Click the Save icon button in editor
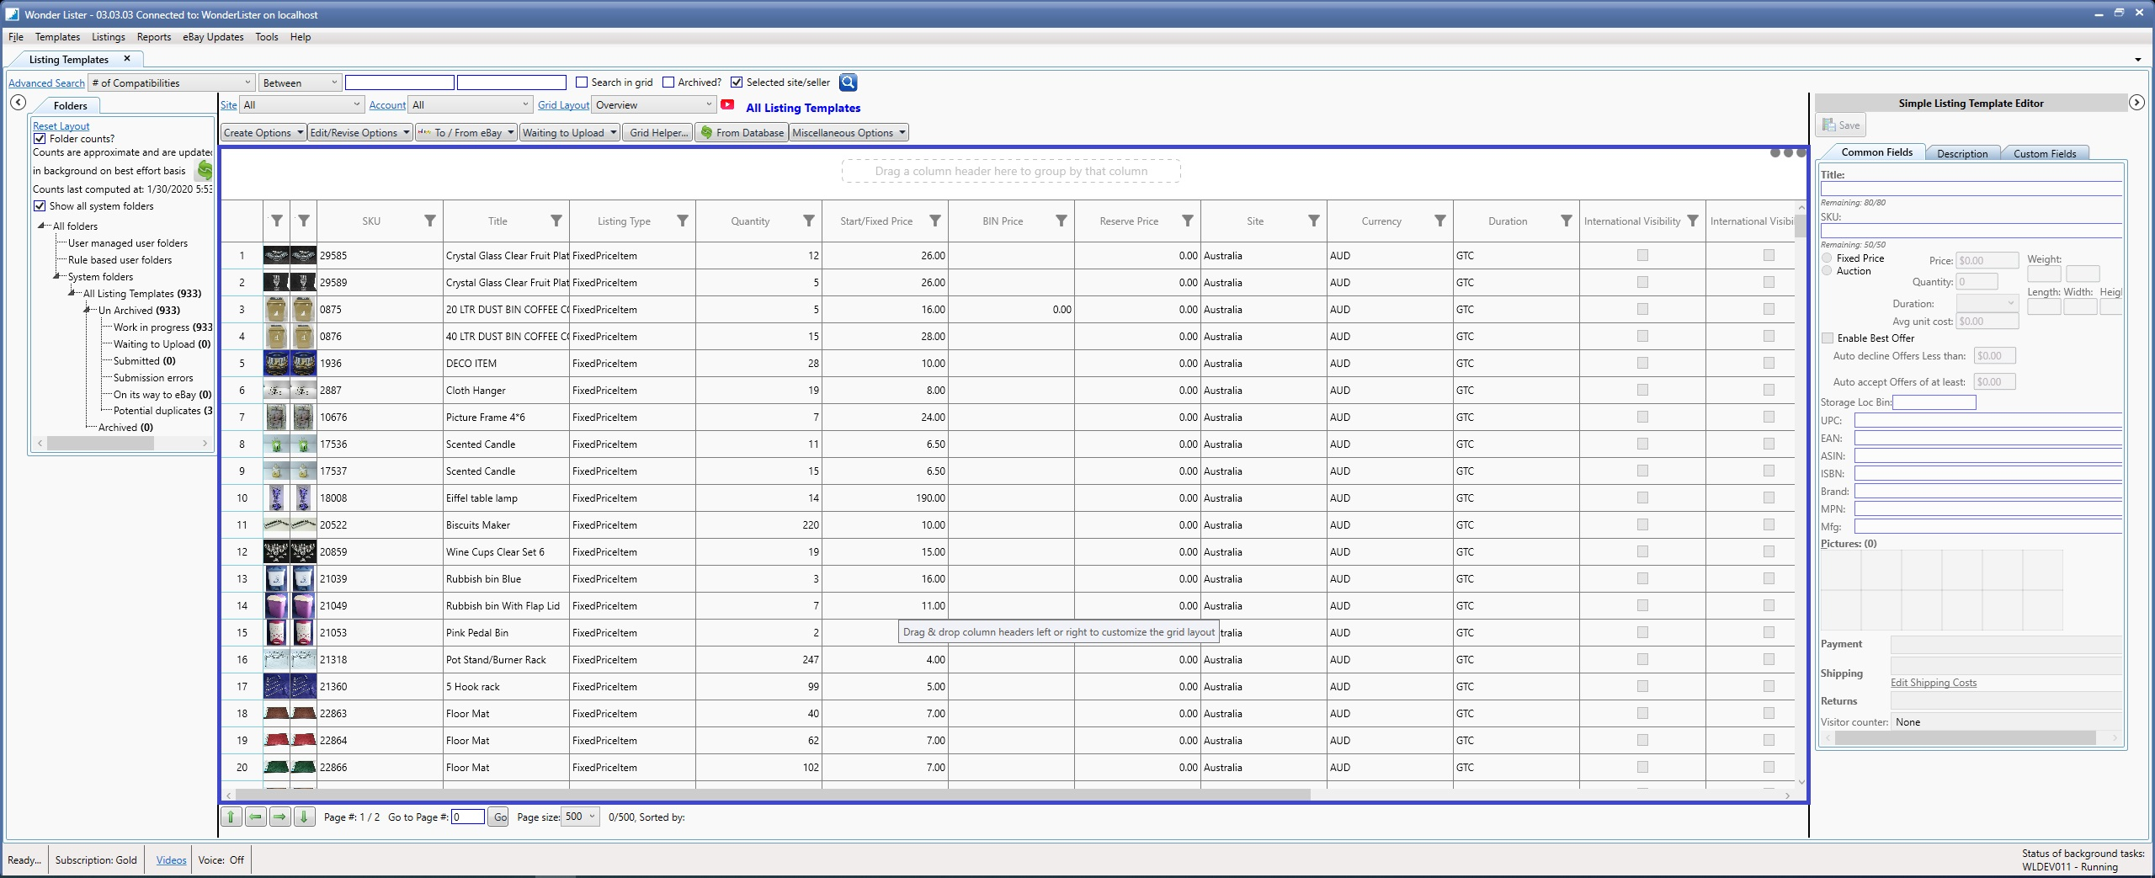Screen dimensions: 2155x878 (1841, 125)
